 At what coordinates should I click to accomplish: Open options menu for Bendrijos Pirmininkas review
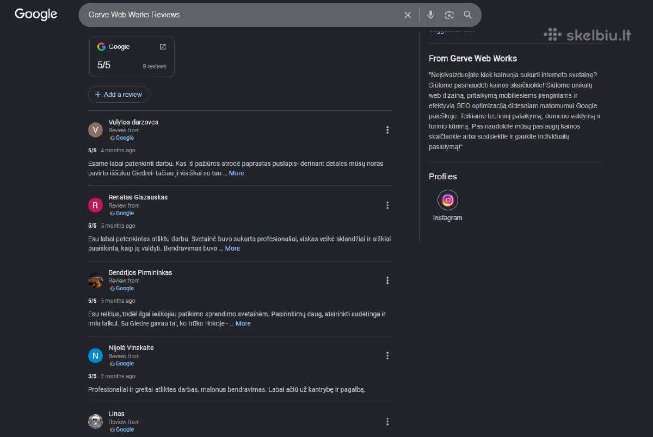[x=387, y=280]
